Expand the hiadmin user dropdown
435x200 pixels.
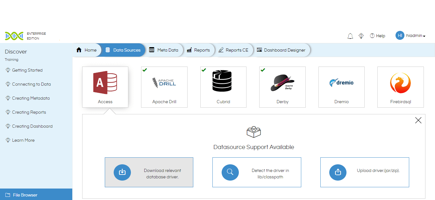(x=416, y=36)
